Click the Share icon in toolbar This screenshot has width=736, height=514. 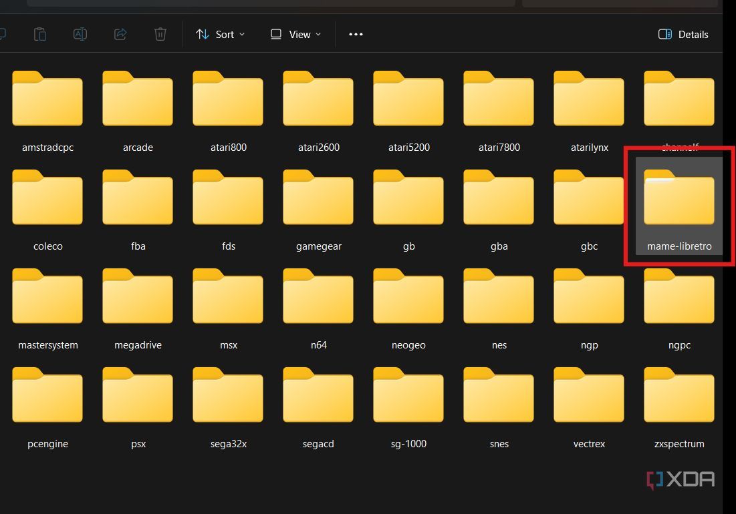(120, 34)
